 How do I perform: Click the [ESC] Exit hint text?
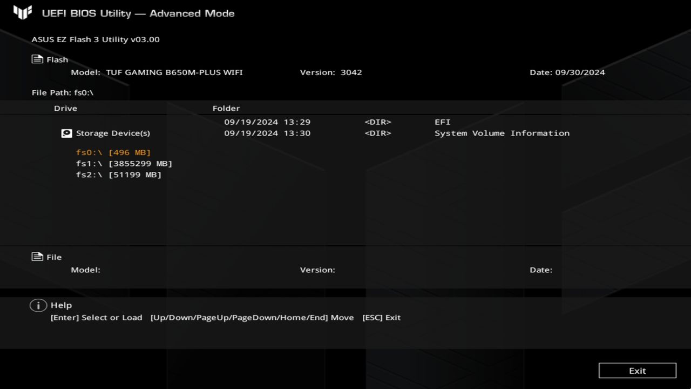381,318
